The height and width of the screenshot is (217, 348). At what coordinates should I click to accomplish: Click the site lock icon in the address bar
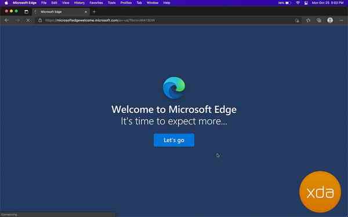coord(40,20)
